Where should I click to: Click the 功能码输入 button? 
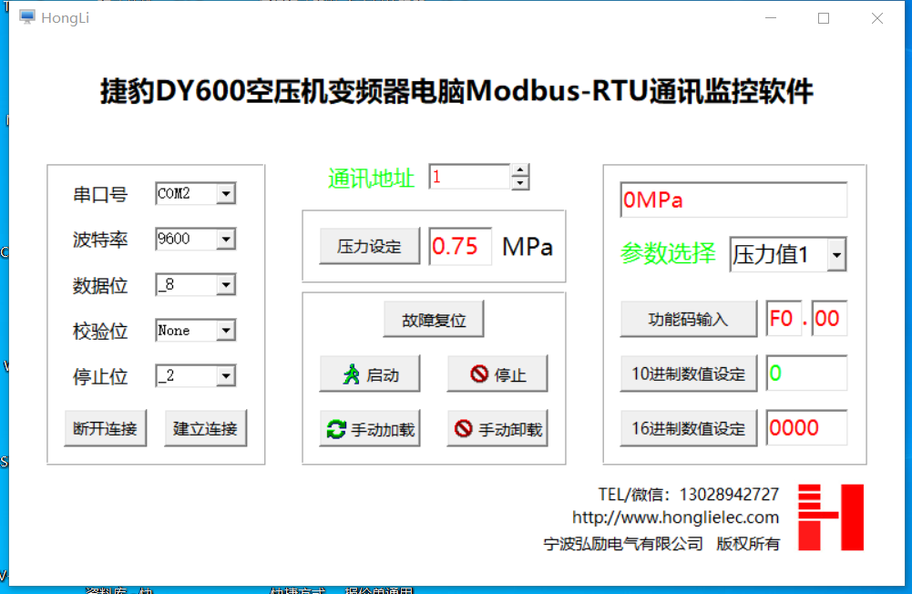[x=689, y=319]
